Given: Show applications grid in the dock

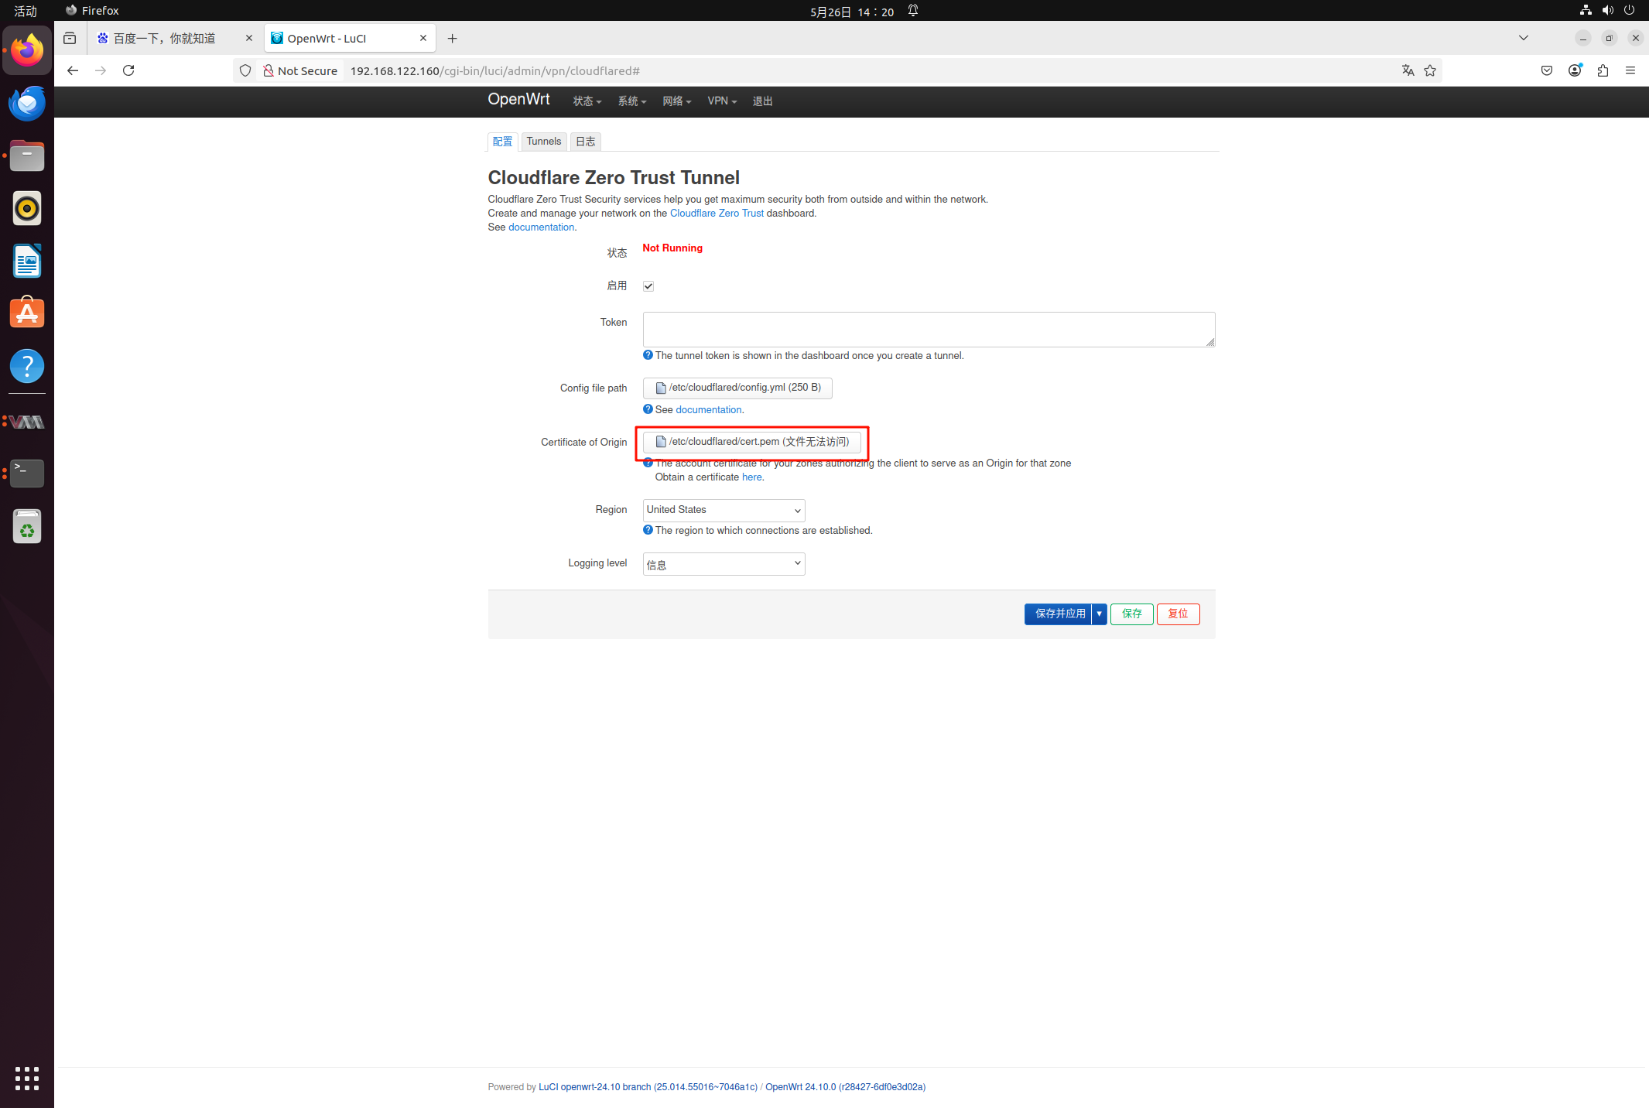Looking at the screenshot, I should 27,1078.
